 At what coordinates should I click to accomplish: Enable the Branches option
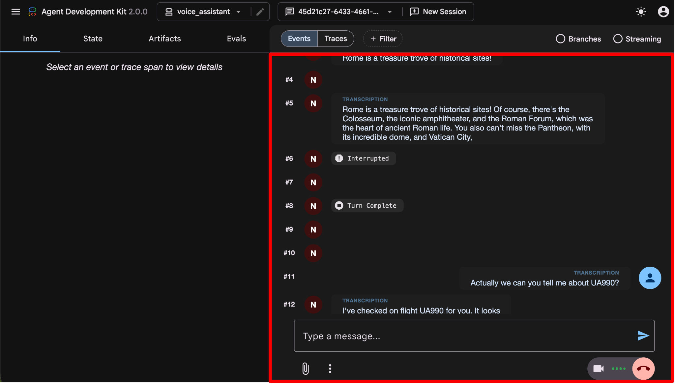[578, 39]
